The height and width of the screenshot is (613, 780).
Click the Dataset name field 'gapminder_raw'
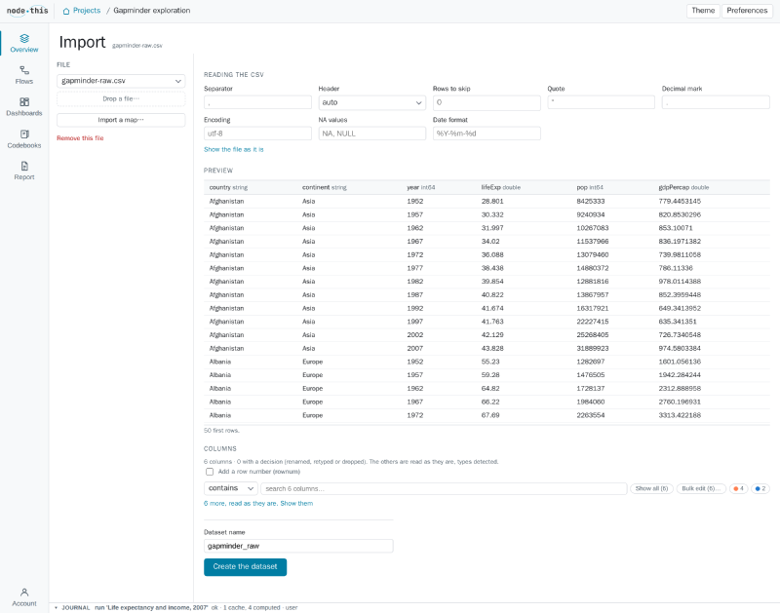[298, 546]
